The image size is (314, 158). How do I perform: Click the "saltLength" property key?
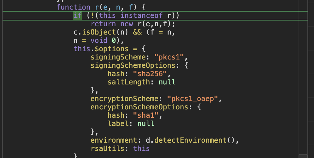pyautogui.click(x=129, y=82)
